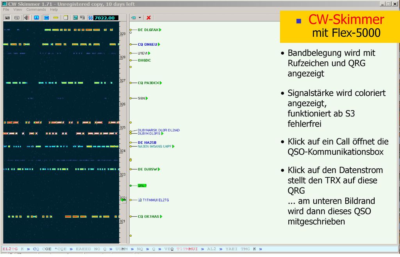Click the blue up/down arrows beside the frequency
Screen dimensions: 400x257
90,18
